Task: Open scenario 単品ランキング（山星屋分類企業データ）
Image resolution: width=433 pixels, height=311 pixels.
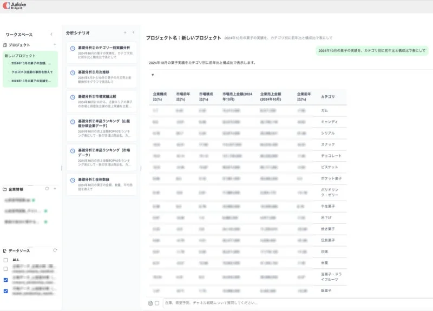Action: pyautogui.click(x=102, y=128)
